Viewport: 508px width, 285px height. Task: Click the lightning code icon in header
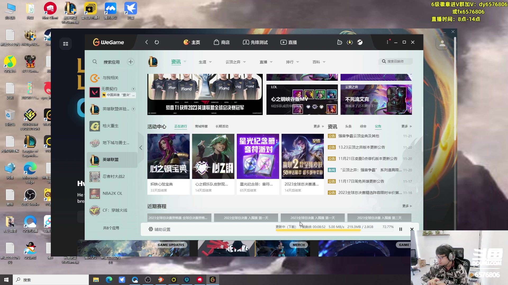[x=350, y=42]
